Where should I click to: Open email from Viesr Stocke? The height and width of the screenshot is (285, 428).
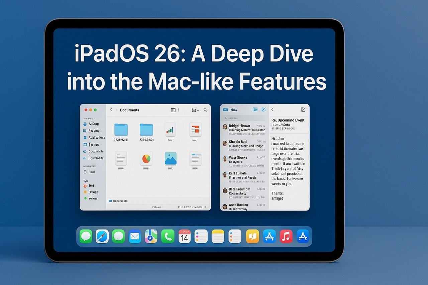tap(244, 161)
